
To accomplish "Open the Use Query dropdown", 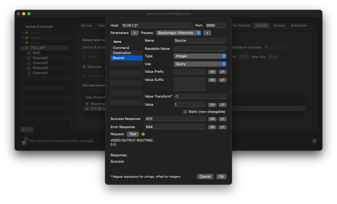I will tap(200, 64).
